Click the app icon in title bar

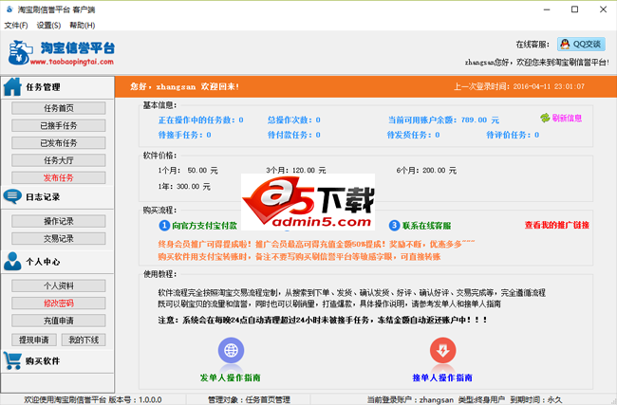9,9
